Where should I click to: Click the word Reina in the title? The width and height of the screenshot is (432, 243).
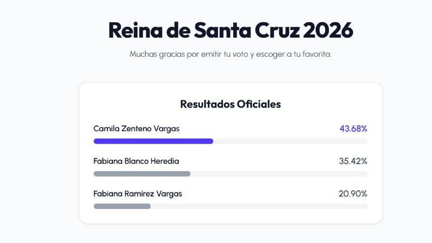(136, 30)
